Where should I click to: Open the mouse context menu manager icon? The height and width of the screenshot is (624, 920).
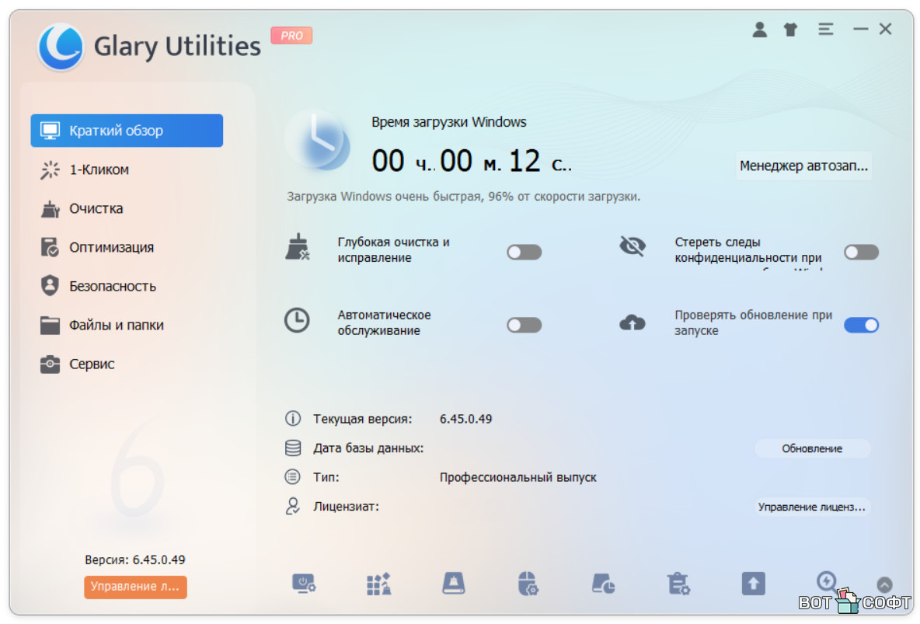click(528, 584)
